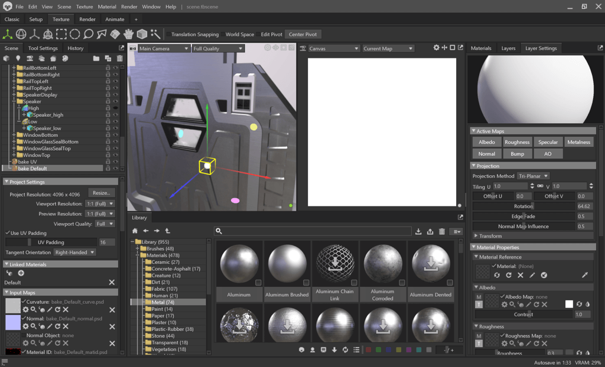The image size is (605, 367).
Task: Click the link tiling U and V icon
Action: tap(539, 186)
